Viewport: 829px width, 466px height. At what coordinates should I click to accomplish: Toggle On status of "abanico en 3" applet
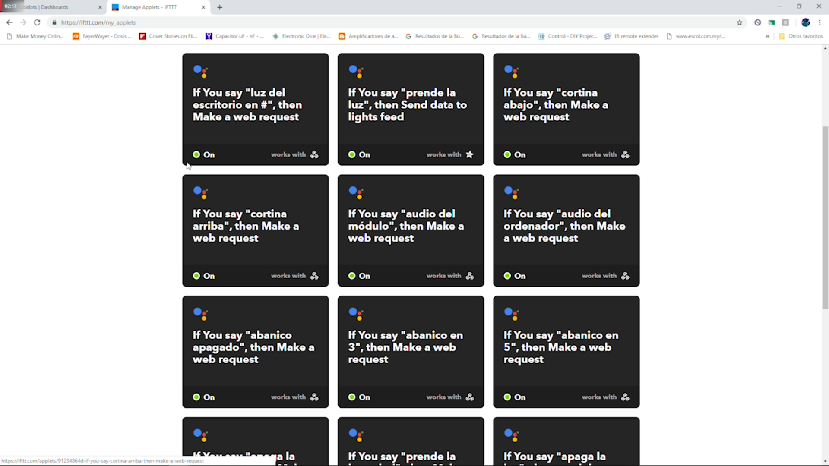point(359,397)
